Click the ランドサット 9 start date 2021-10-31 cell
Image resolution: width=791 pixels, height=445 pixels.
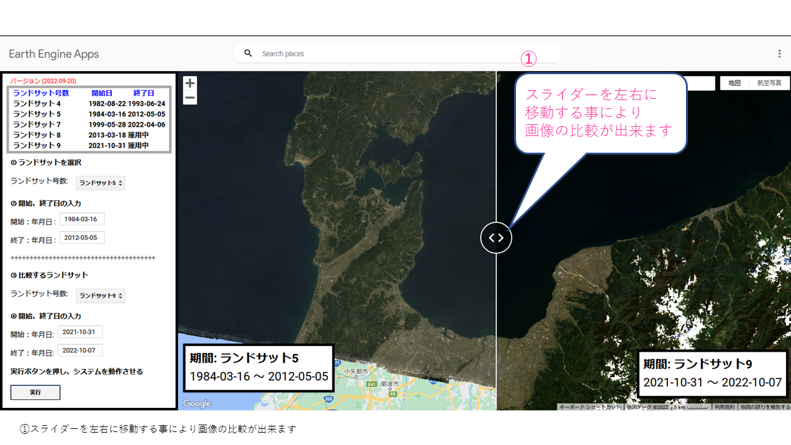(x=107, y=146)
